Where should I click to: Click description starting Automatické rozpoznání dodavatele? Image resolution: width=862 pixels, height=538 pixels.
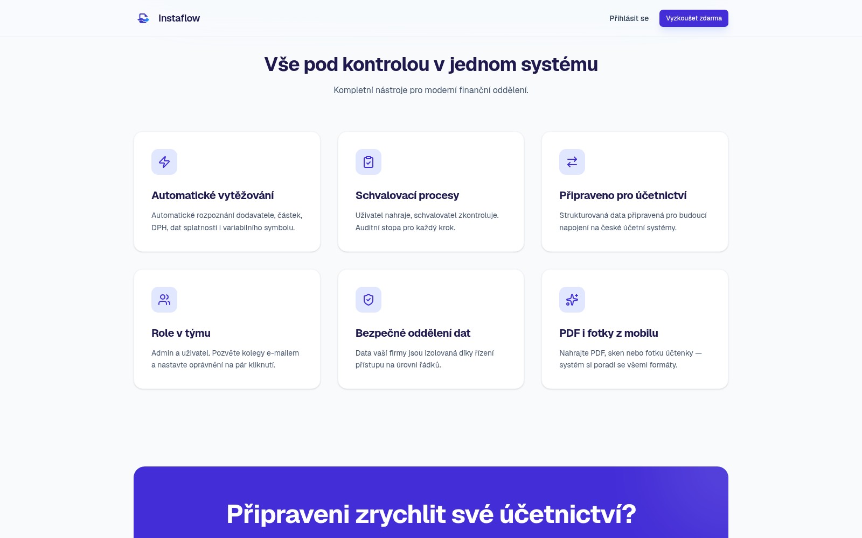[227, 221]
